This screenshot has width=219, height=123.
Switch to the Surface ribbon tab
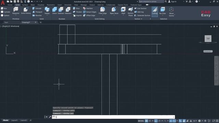coord(25,5)
